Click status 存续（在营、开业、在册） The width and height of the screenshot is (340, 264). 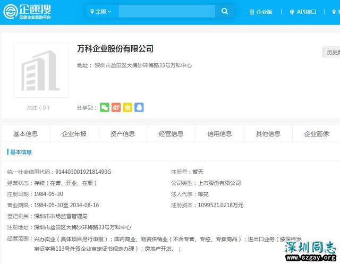(x=65, y=183)
